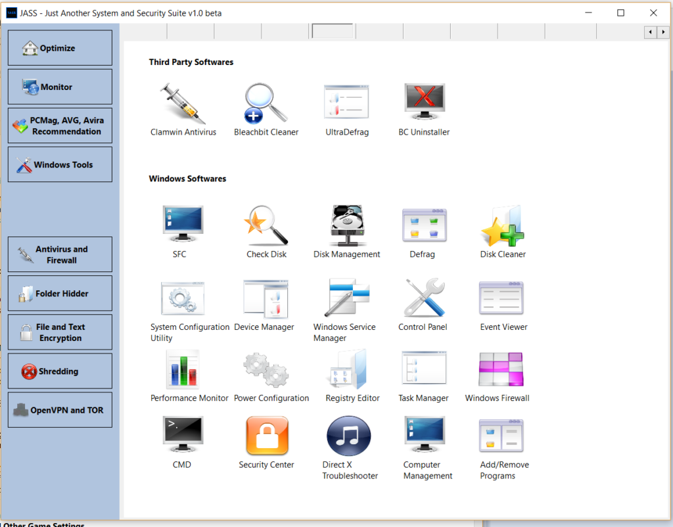Open the Shredding section

tap(60, 371)
